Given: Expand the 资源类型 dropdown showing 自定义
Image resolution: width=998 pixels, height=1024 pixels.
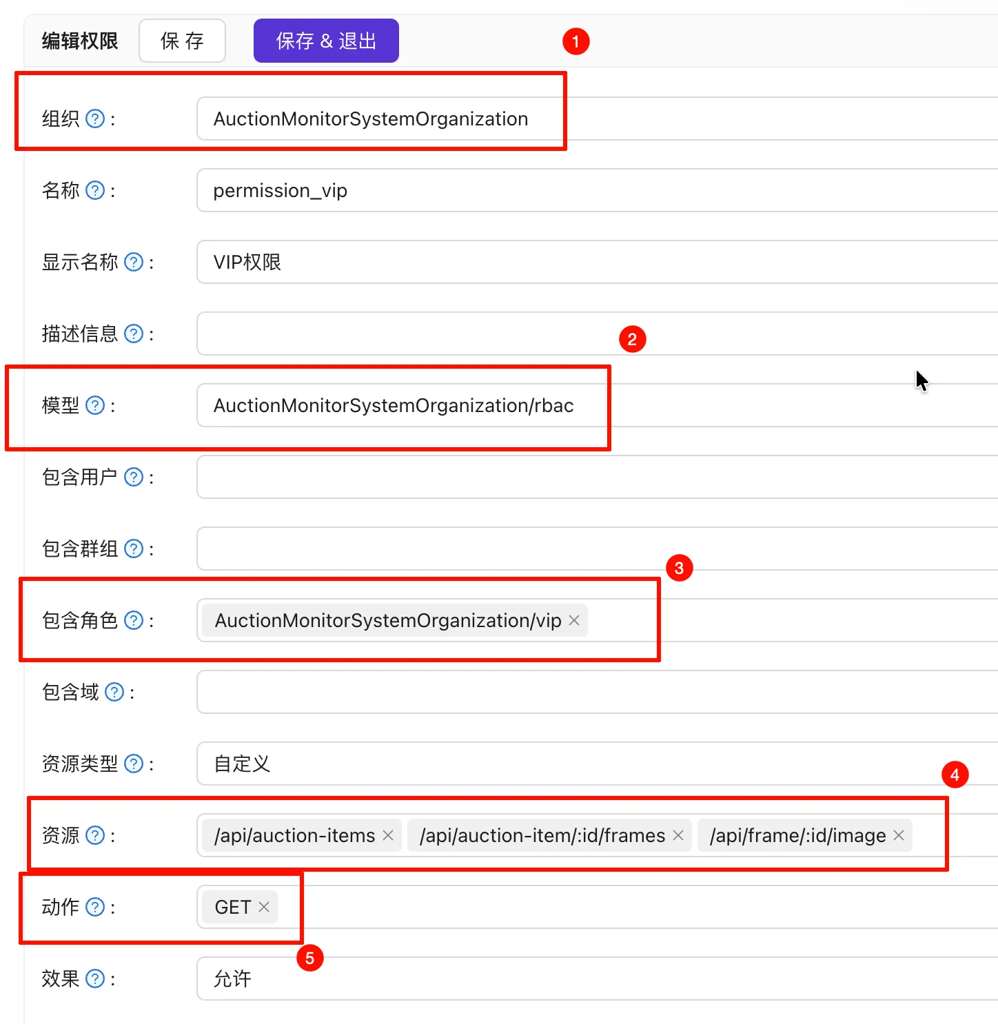Looking at the screenshot, I should coord(593,764).
